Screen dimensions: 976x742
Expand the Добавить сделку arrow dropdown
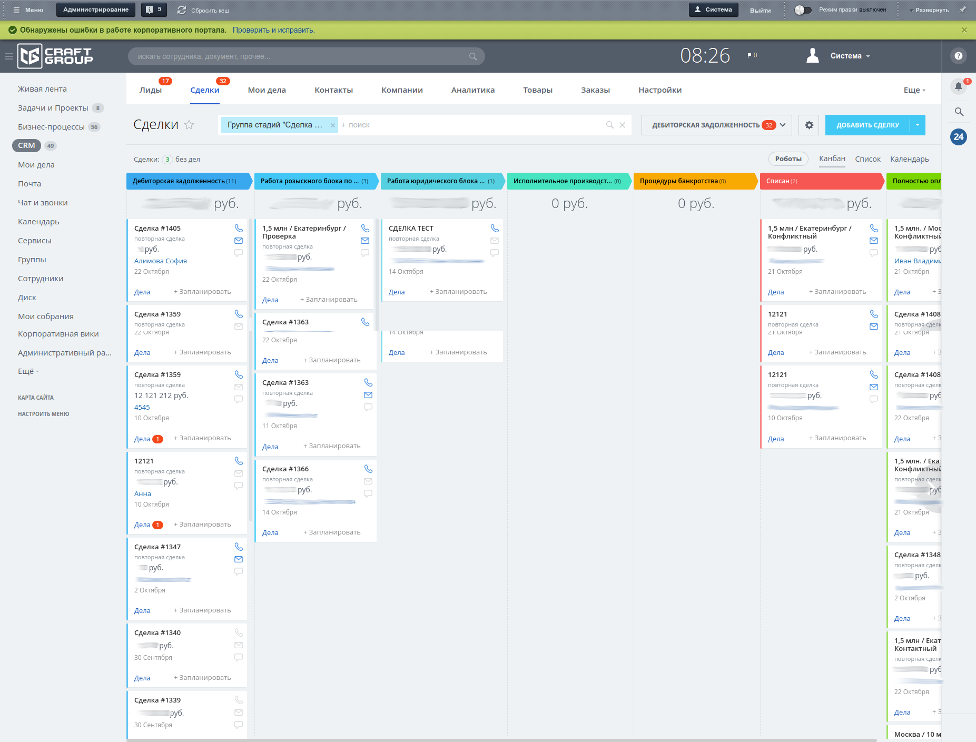pos(918,125)
